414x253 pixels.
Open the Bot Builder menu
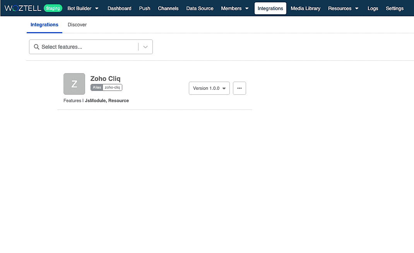(83, 9)
